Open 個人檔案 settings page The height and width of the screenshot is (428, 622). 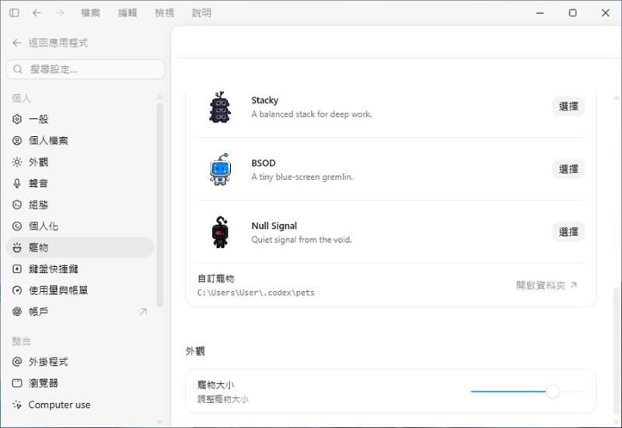click(x=80, y=141)
